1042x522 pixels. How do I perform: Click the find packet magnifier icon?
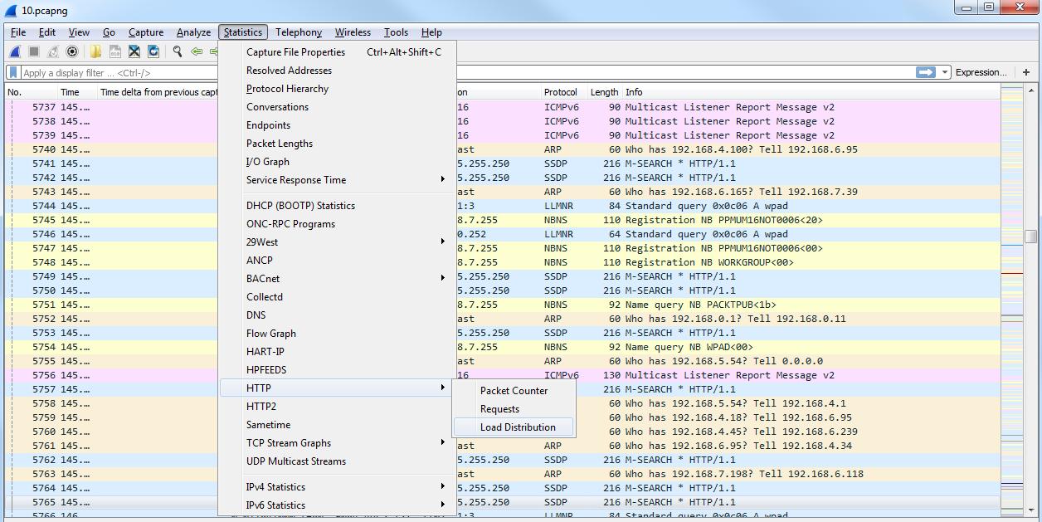click(178, 51)
